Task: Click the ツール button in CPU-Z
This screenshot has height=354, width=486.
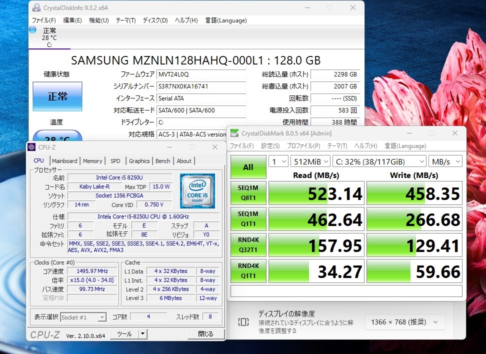Action: click(124, 334)
